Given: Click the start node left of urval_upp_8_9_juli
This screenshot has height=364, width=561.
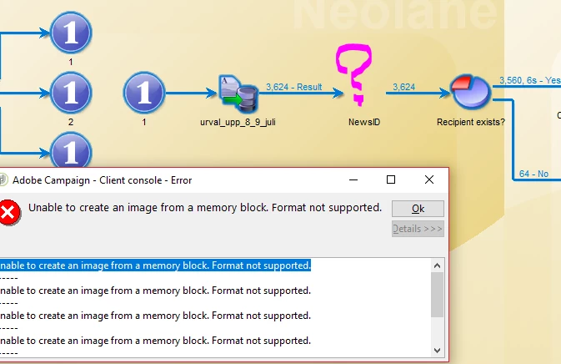Looking at the screenshot, I should tap(144, 93).
